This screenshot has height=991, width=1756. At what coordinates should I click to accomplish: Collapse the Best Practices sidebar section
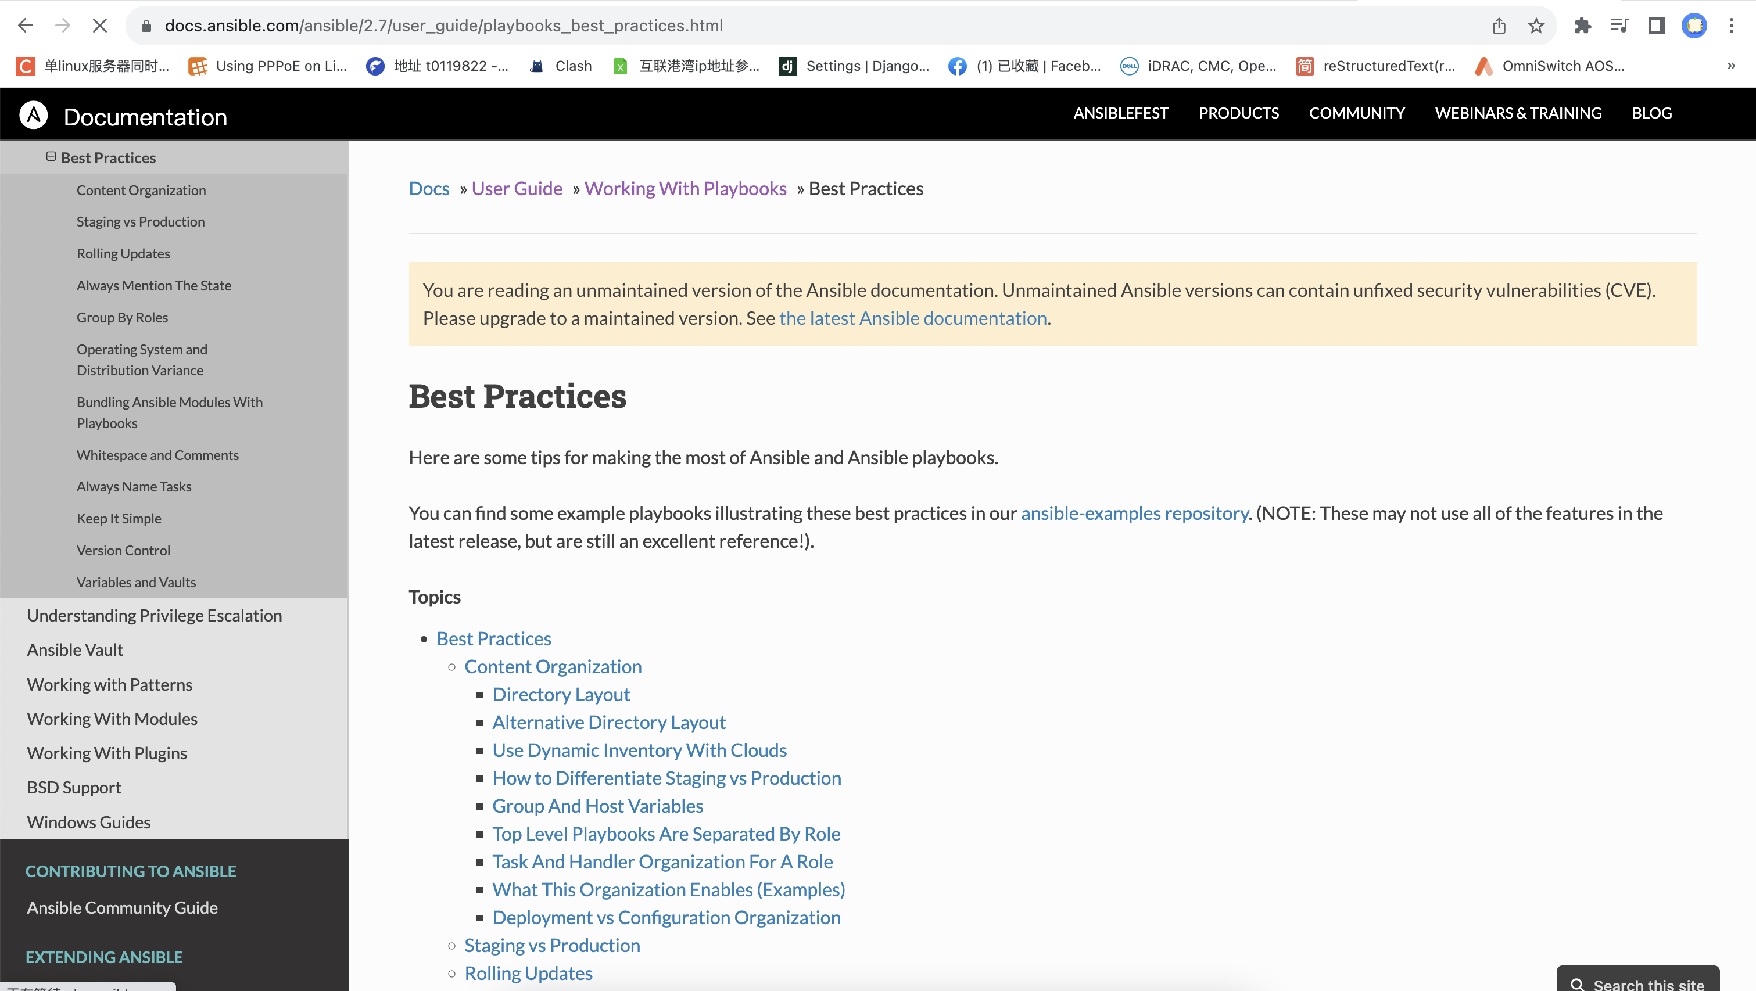click(x=51, y=157)
